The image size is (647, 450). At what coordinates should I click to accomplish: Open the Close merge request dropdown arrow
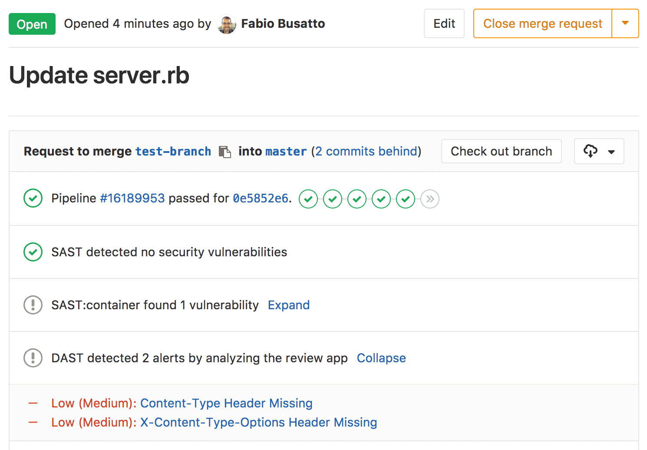[625, 23]
